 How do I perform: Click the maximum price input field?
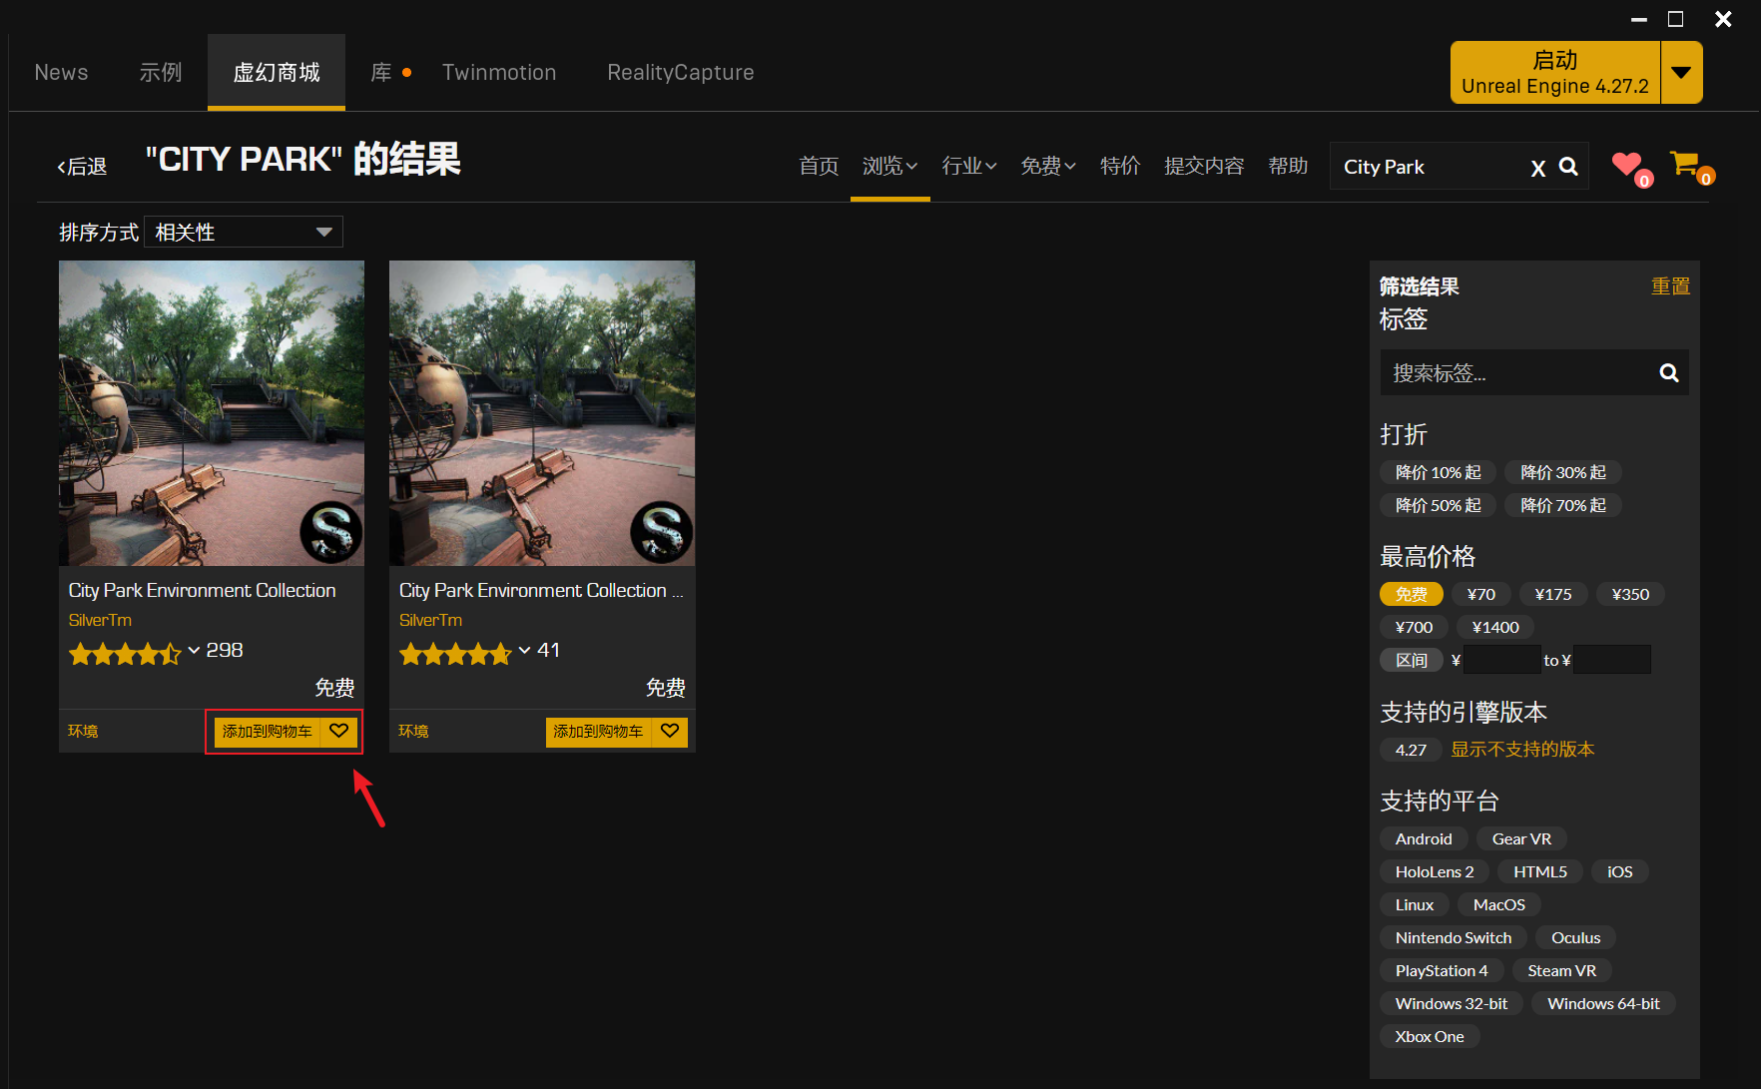1612,660
